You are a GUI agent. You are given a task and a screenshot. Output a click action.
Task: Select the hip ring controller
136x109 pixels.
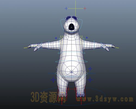71,73
